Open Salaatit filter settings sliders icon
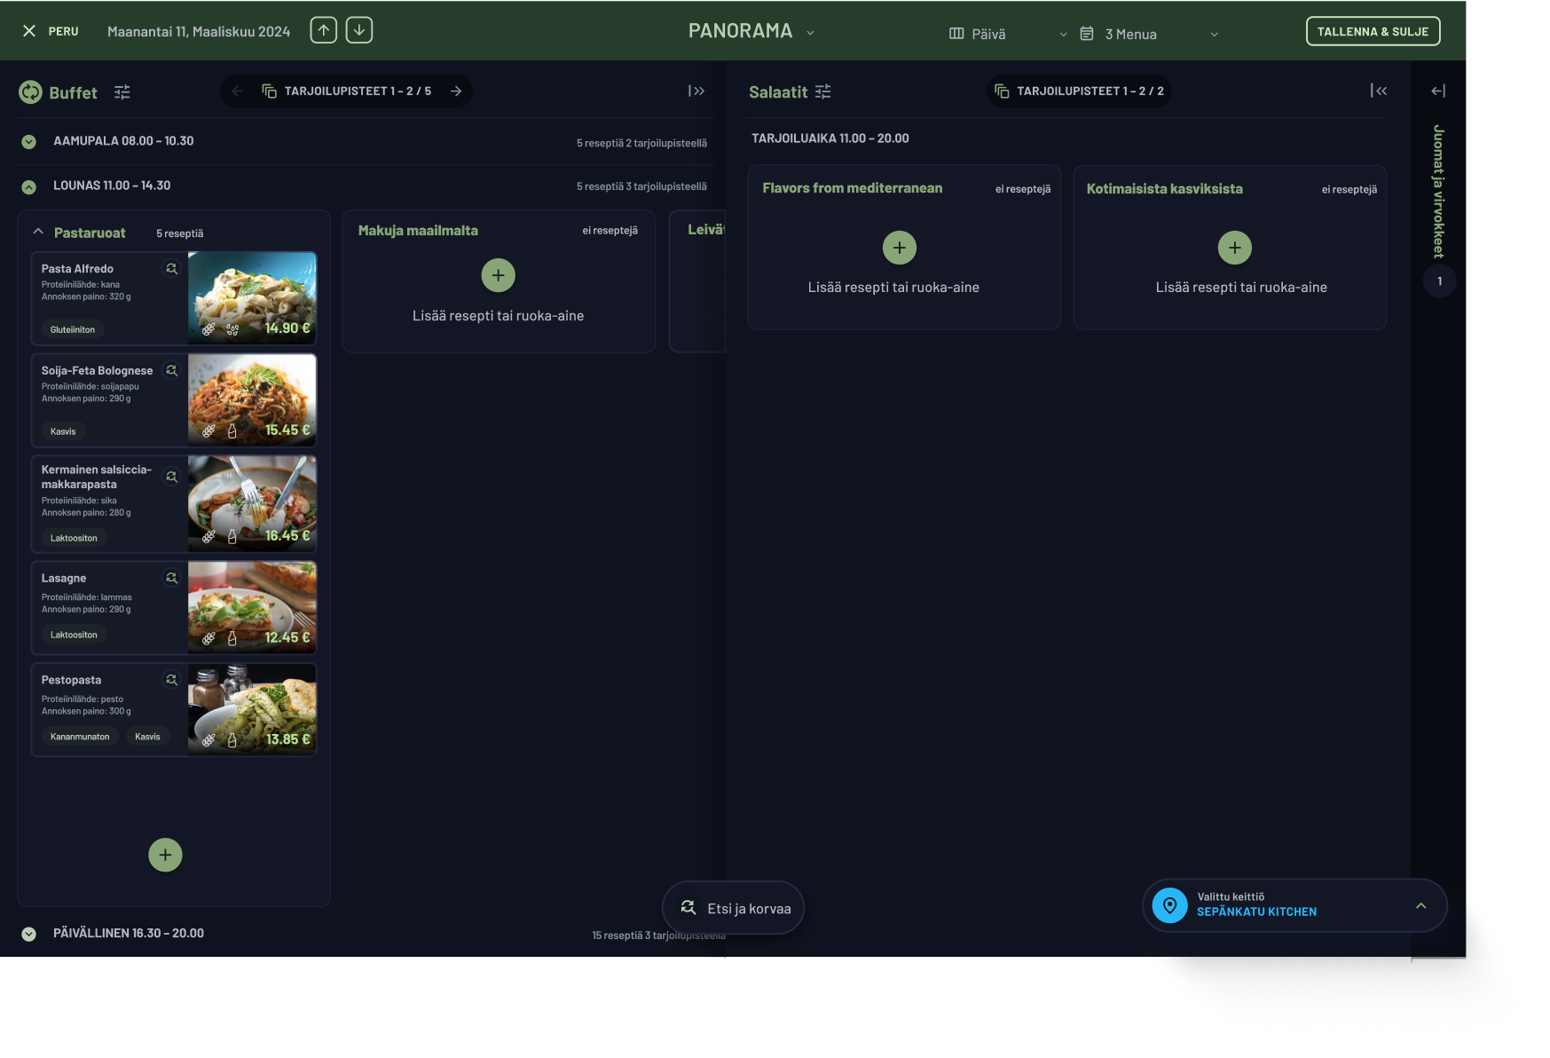The width and height of the screenshot is (1550, 1058). click(x=823, y=91)
